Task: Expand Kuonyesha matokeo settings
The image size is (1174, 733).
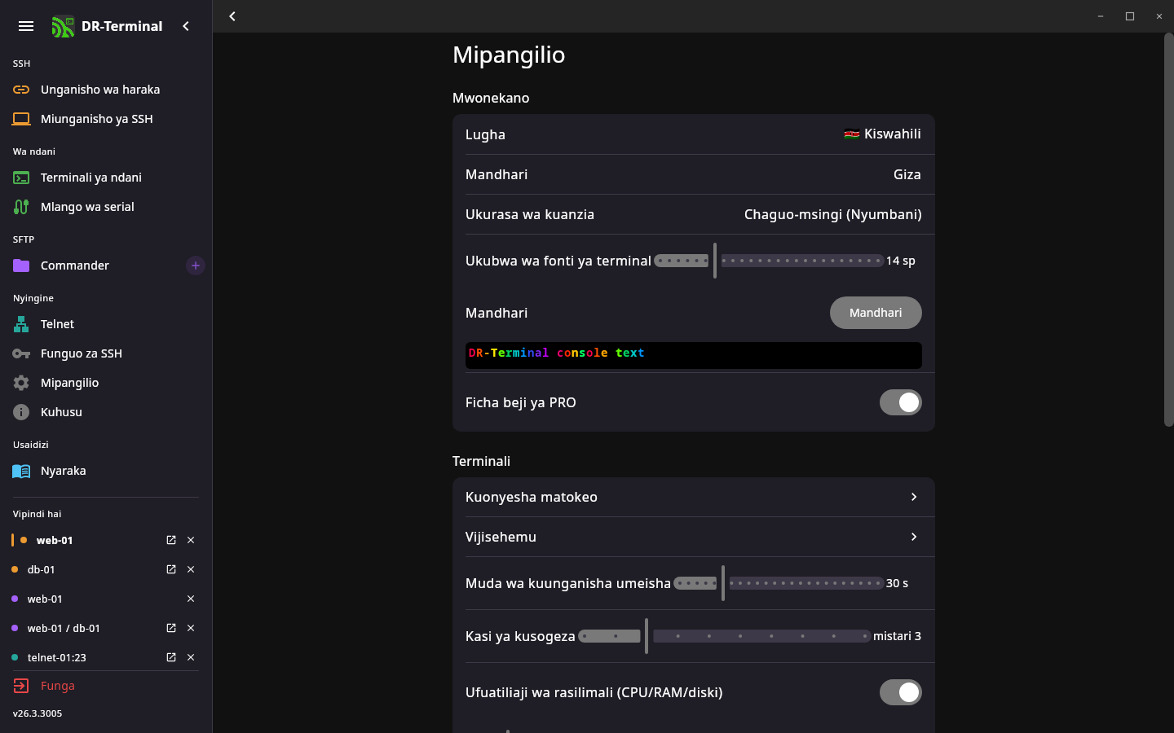Action: pyautogui.click(x=693, y=497)
